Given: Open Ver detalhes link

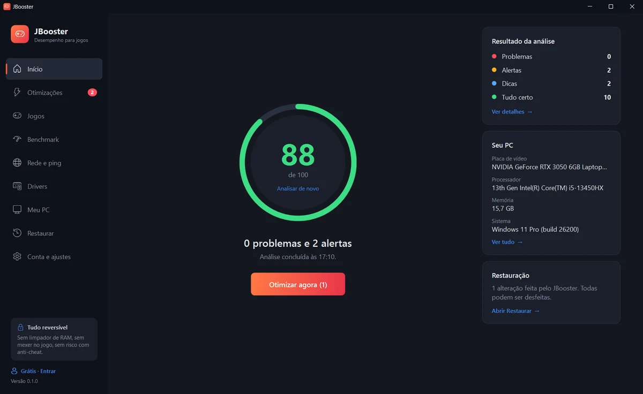Looking at the screenshot, I should pos(512,112).
